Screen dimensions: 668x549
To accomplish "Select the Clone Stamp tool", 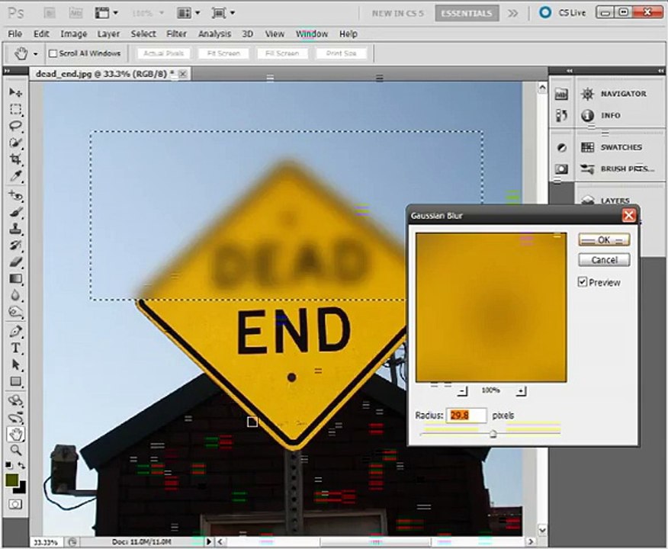I will pos(16,229).
